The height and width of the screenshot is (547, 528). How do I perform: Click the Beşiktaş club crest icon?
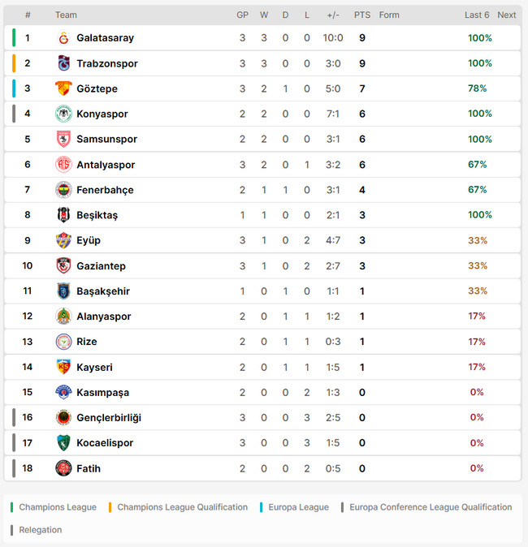point(63,215)
